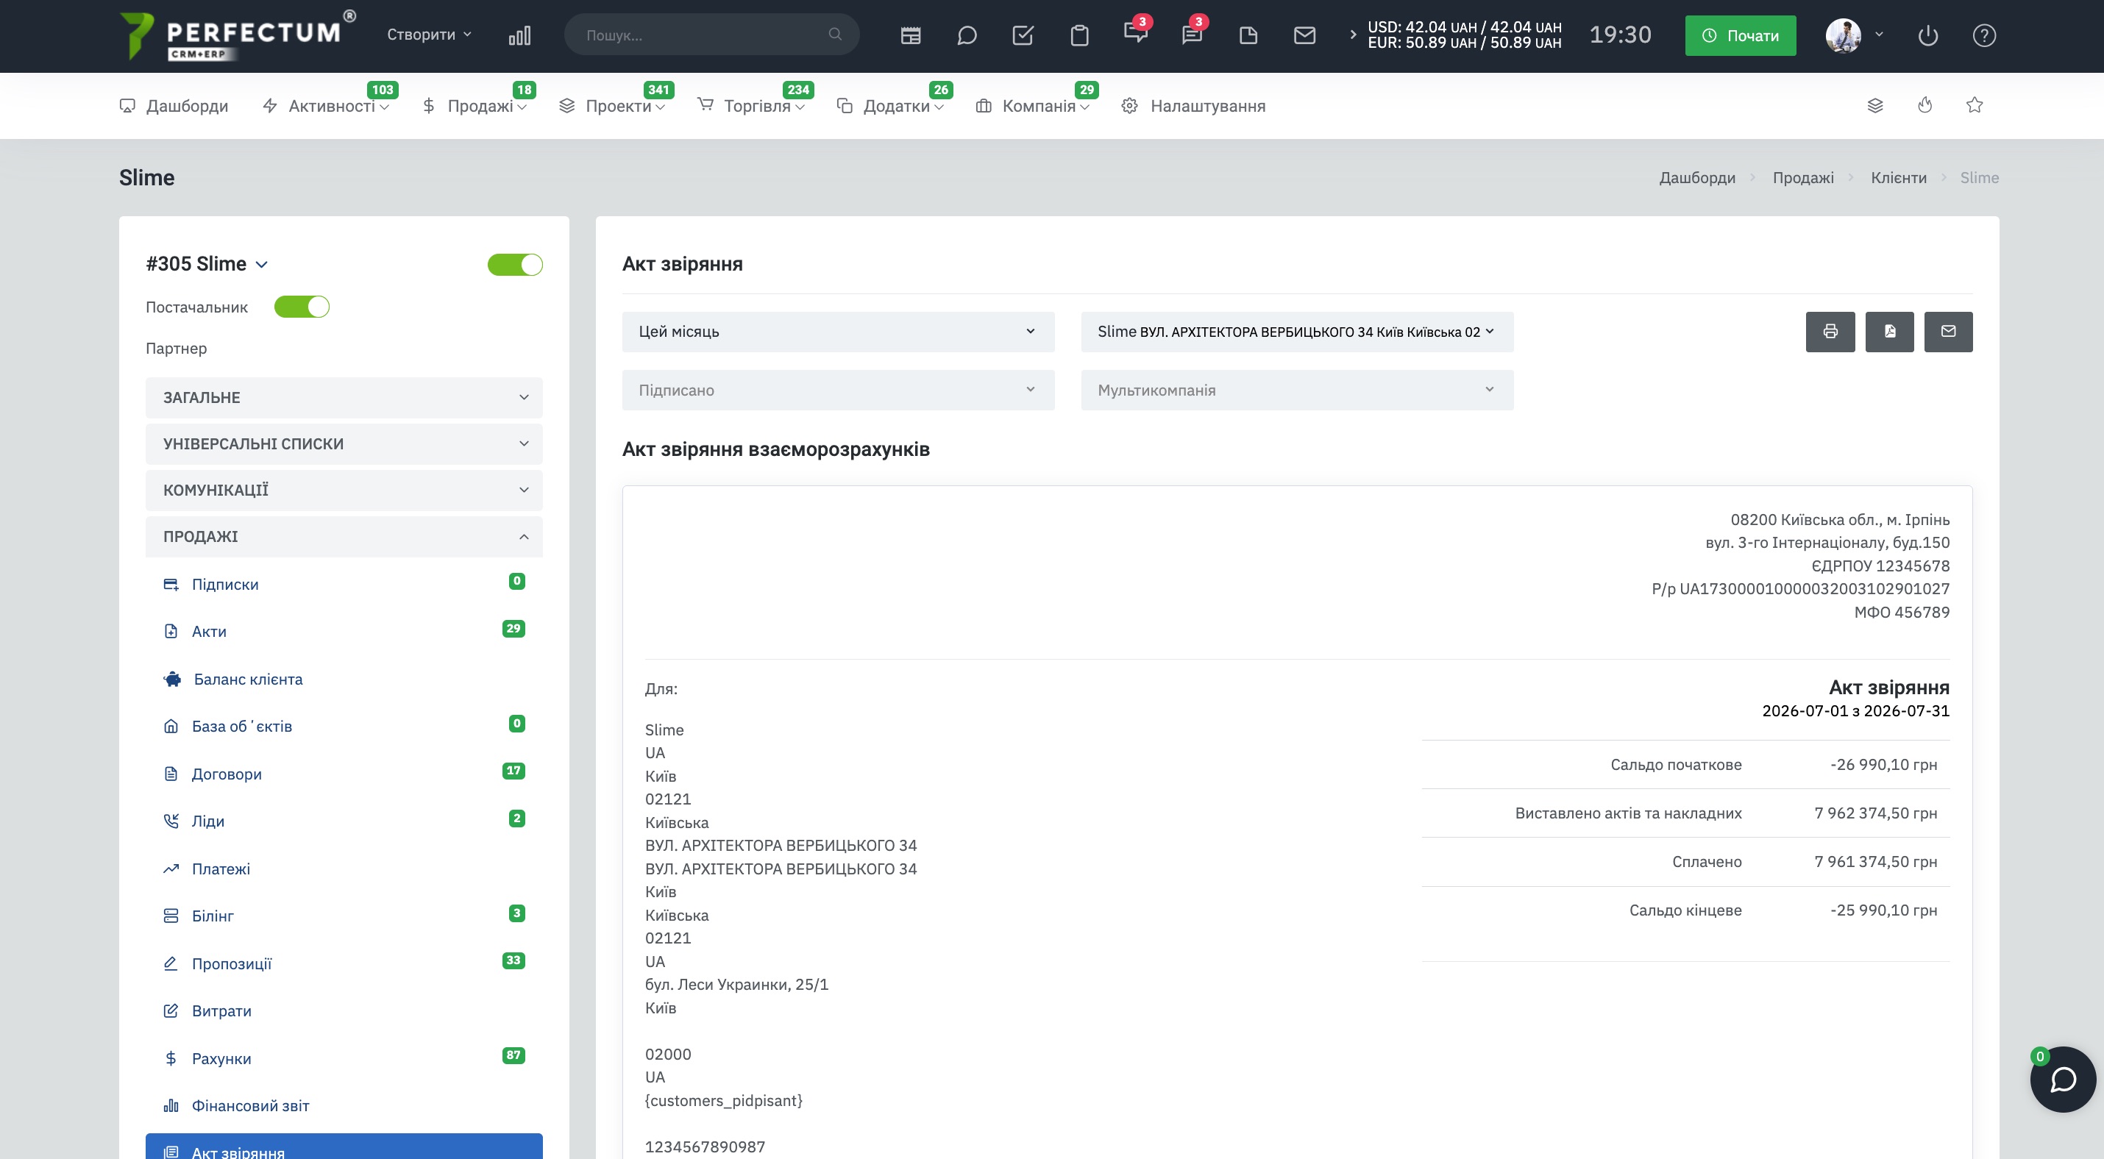
Task: Click the search magnifier icon
Action: pyautogui.click(x=835, y=35)
